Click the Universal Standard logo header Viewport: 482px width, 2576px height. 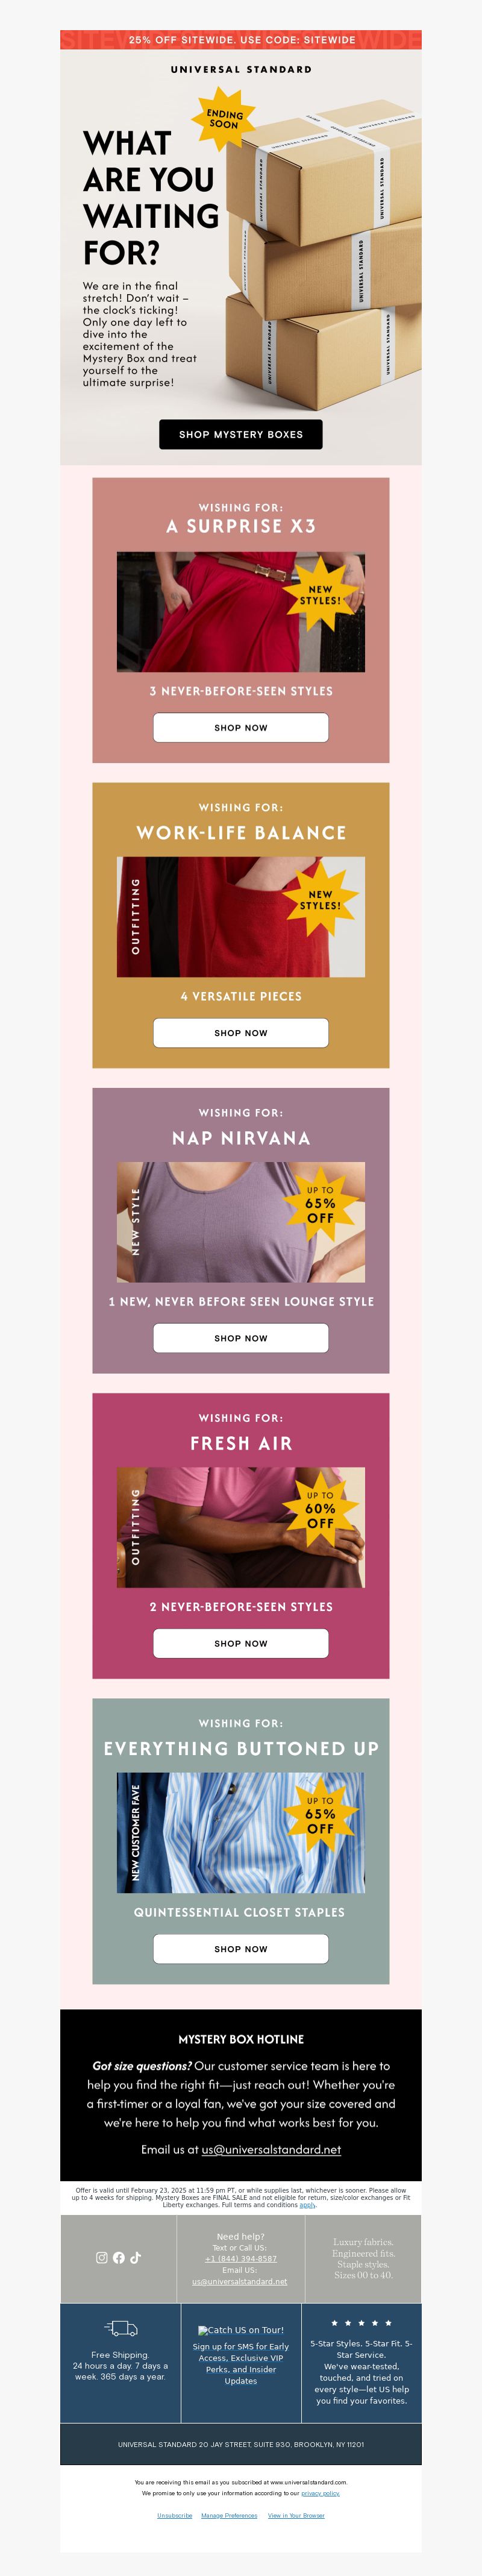point(241,70)
